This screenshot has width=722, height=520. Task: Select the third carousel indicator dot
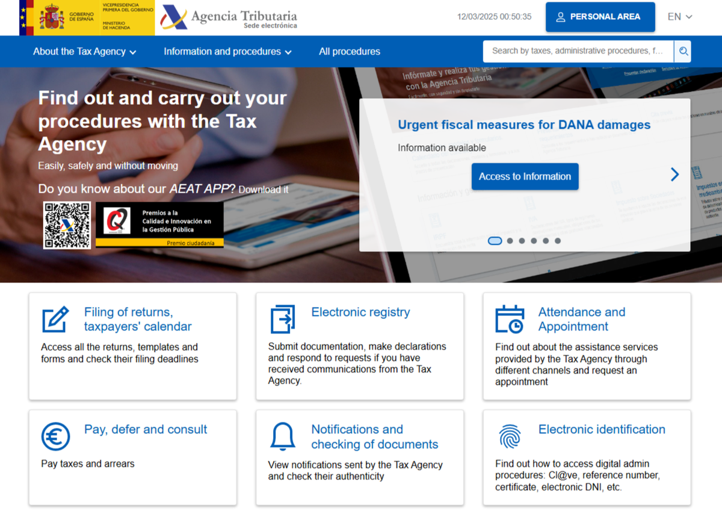pyautogui.click(x=522, y=241)
